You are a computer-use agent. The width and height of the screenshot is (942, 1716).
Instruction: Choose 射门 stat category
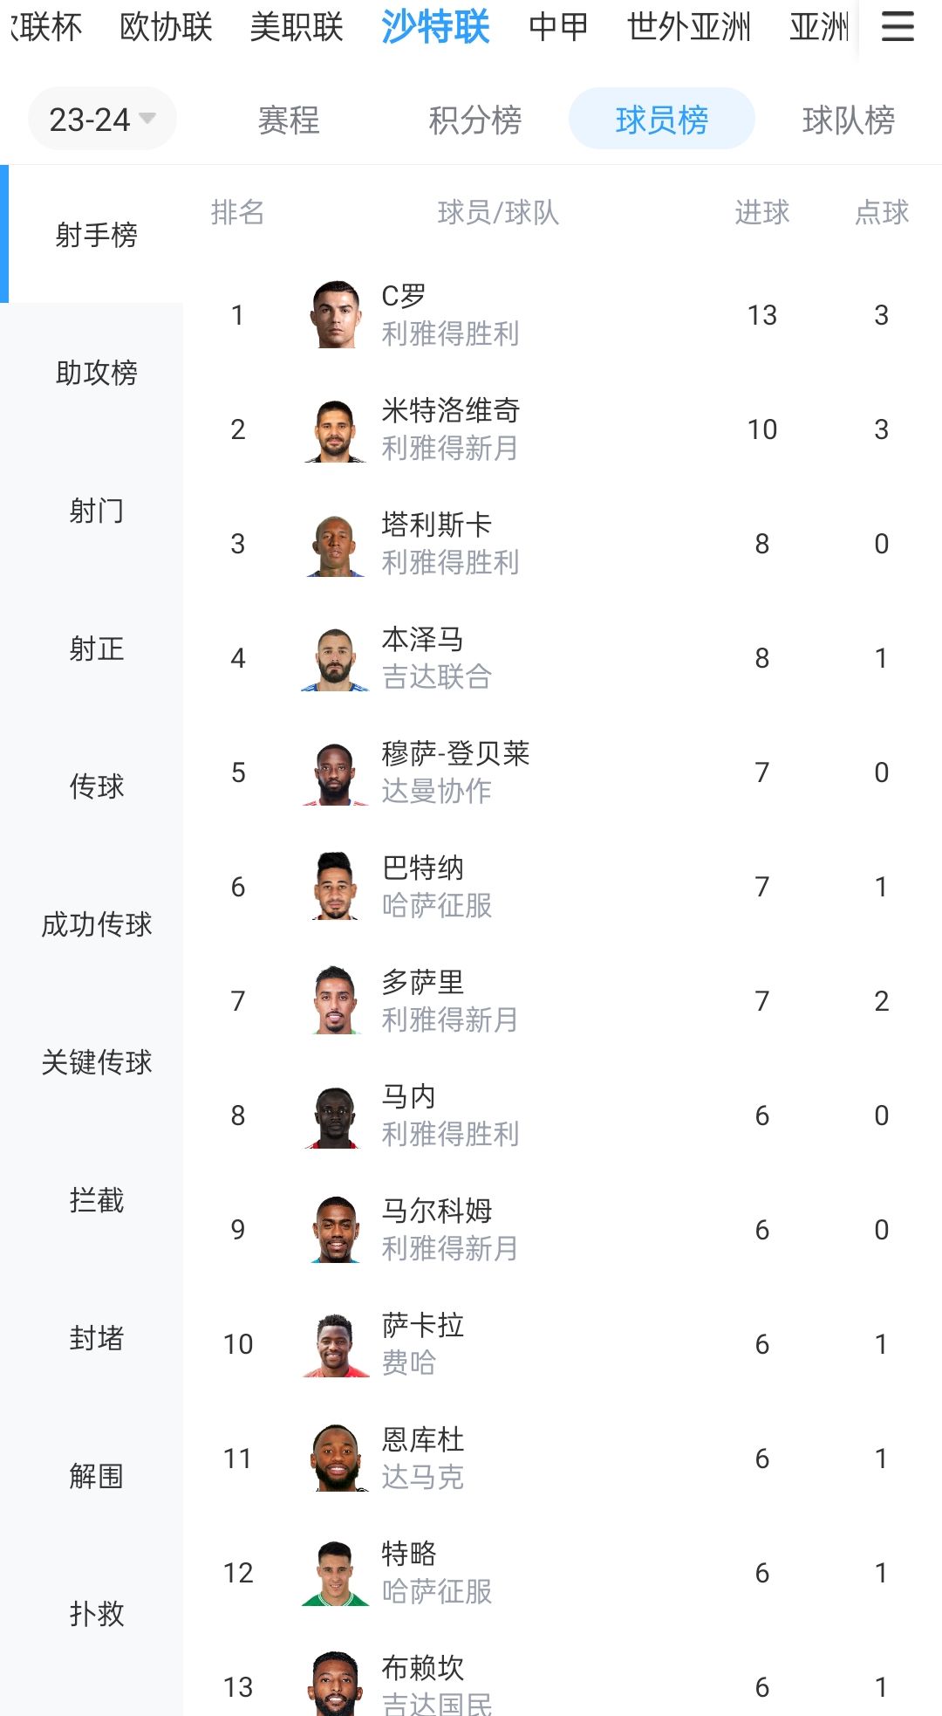(96, 511)
